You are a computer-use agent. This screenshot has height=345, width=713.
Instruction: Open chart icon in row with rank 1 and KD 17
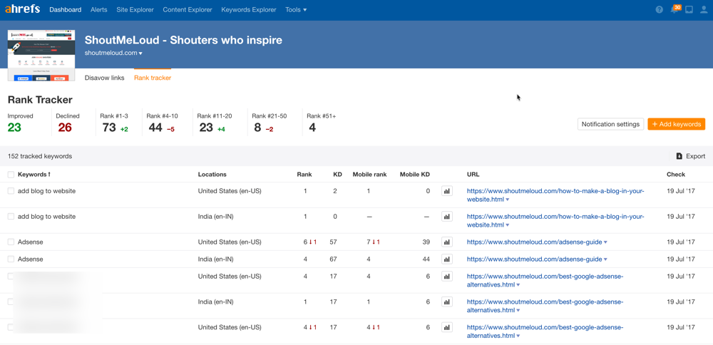pos(446,302)
